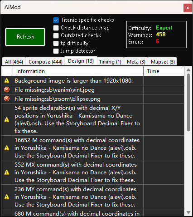Screen dimensions: 193x217
Task: Click the vertical scrollbar thumb
Action: coord(188,102)
